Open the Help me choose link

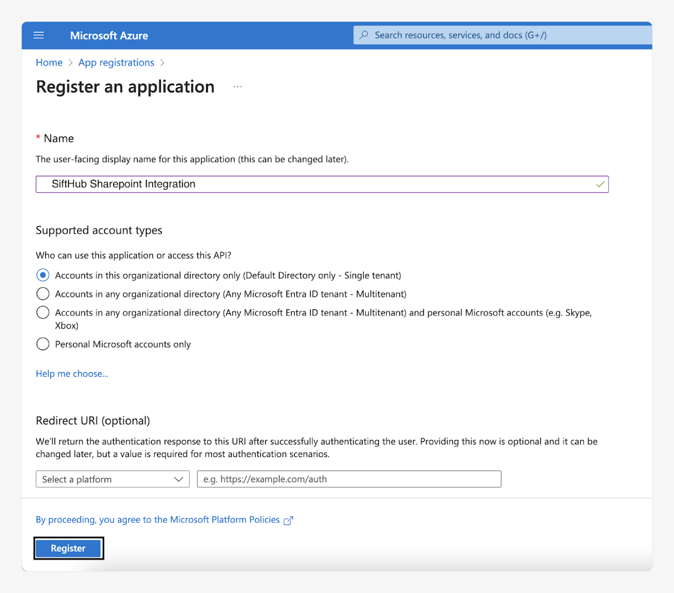(x=72, y=374)
